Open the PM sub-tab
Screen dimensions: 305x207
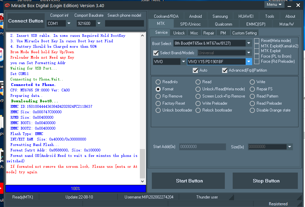click(223, 33)
